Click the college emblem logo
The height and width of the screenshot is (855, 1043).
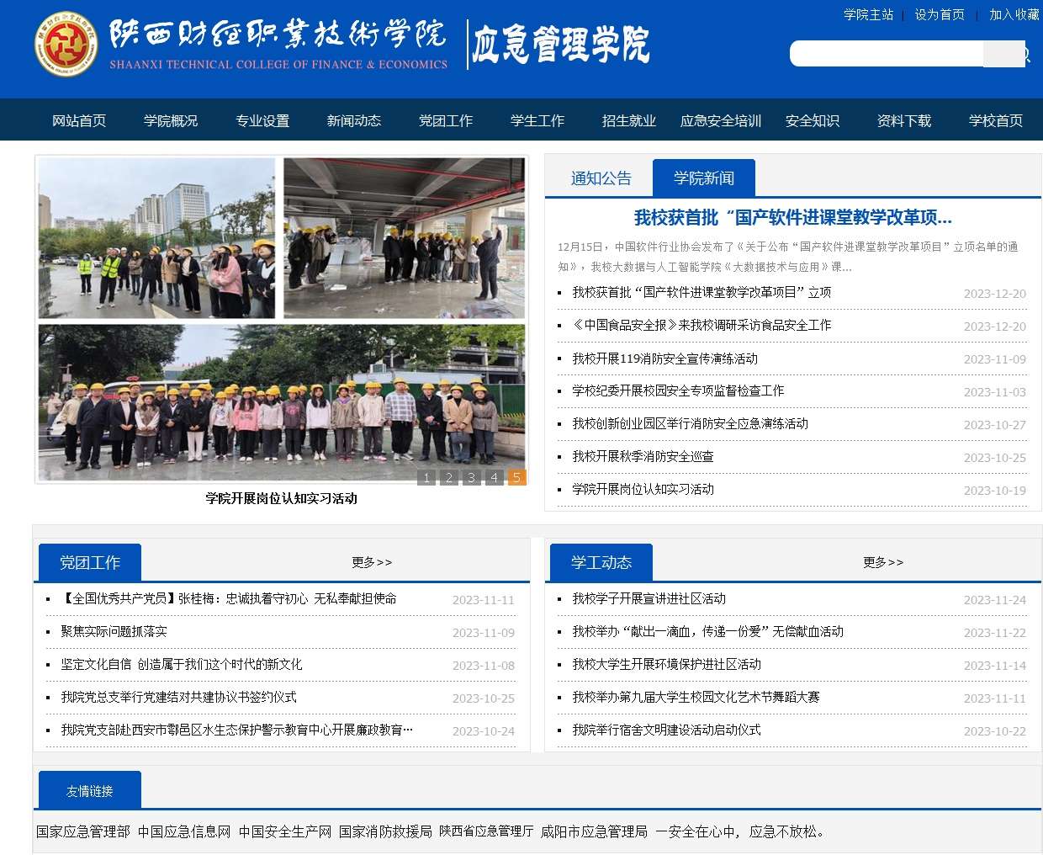(x=66, y=45)
